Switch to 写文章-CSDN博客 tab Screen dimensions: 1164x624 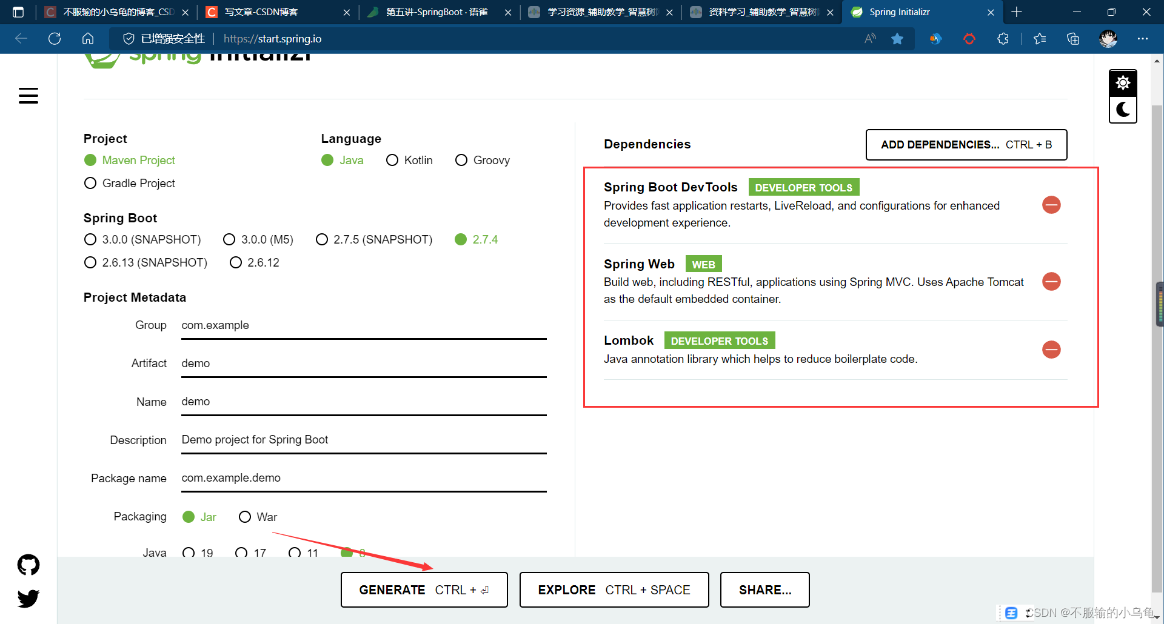[278, 12]
